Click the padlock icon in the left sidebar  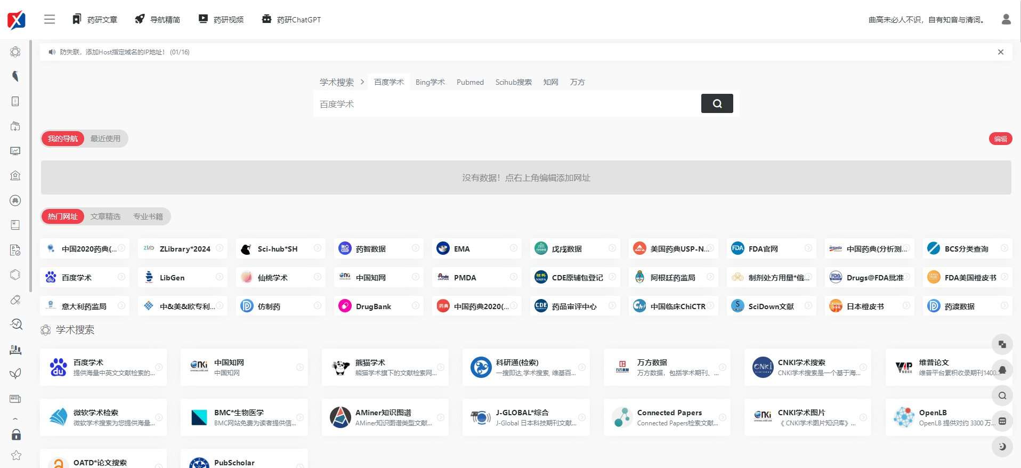[16, 434]
